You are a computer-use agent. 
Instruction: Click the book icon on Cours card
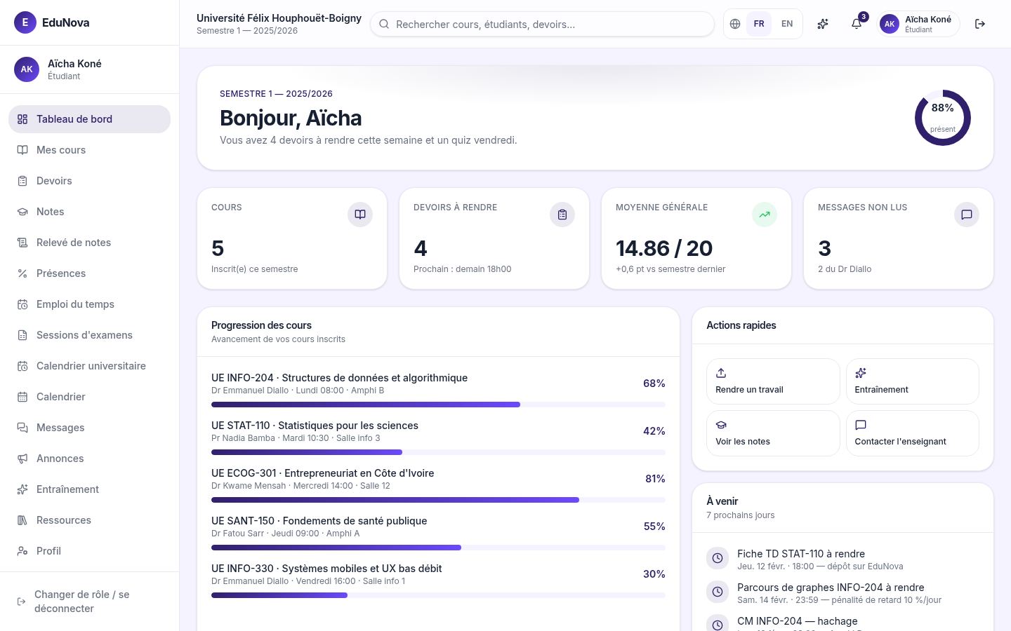[360, 215]
